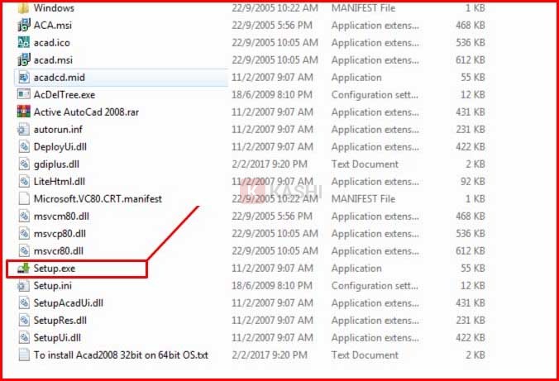
Task: Click the text document icon of To install Acad2008
Action: pyautogui.click(x=24, y=355)
